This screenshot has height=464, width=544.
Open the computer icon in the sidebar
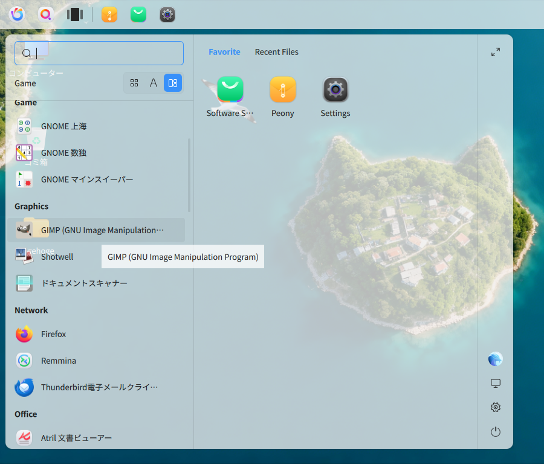coord(496,383)
